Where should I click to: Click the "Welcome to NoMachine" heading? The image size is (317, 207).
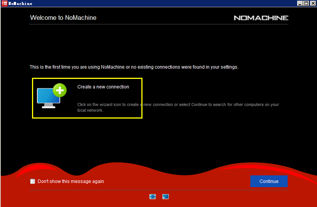(63, 18)
